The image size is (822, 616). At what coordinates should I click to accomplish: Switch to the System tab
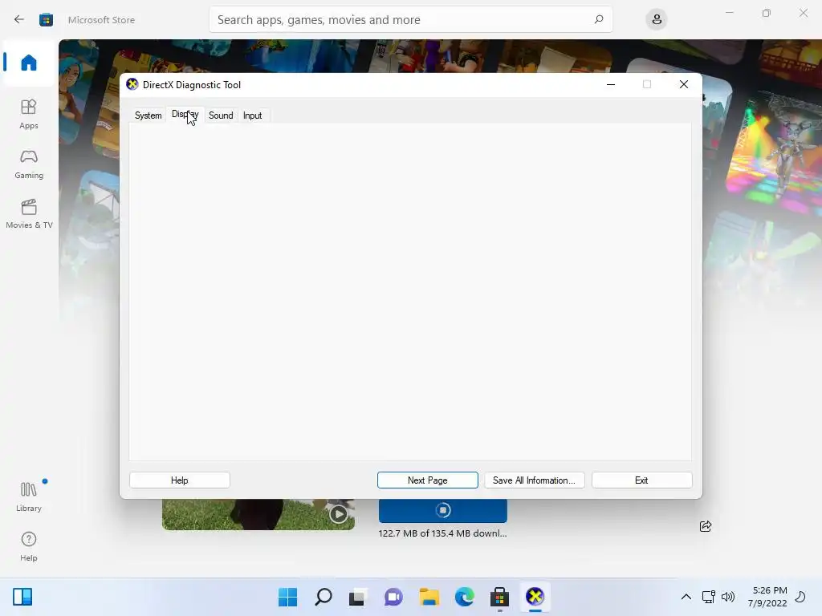click(148, 115)
